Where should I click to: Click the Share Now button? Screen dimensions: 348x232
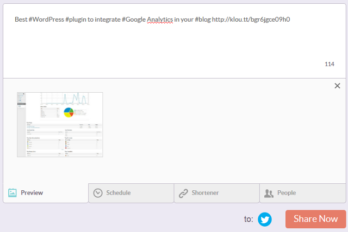(x=315, y=219)
